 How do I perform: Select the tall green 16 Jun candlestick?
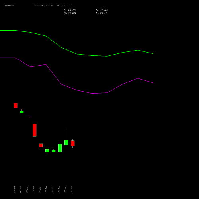60,148
